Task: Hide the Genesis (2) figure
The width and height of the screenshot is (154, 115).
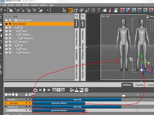Action: click(6, 42)
